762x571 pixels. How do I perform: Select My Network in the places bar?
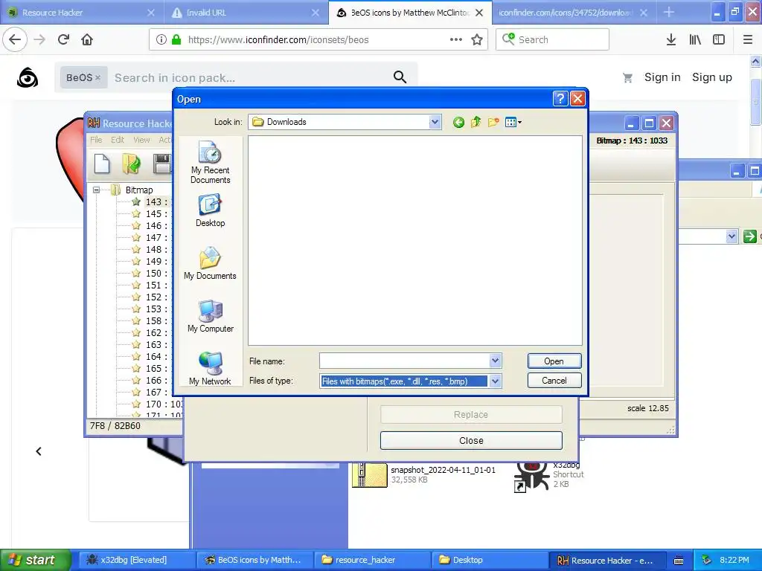pos(210,368)
